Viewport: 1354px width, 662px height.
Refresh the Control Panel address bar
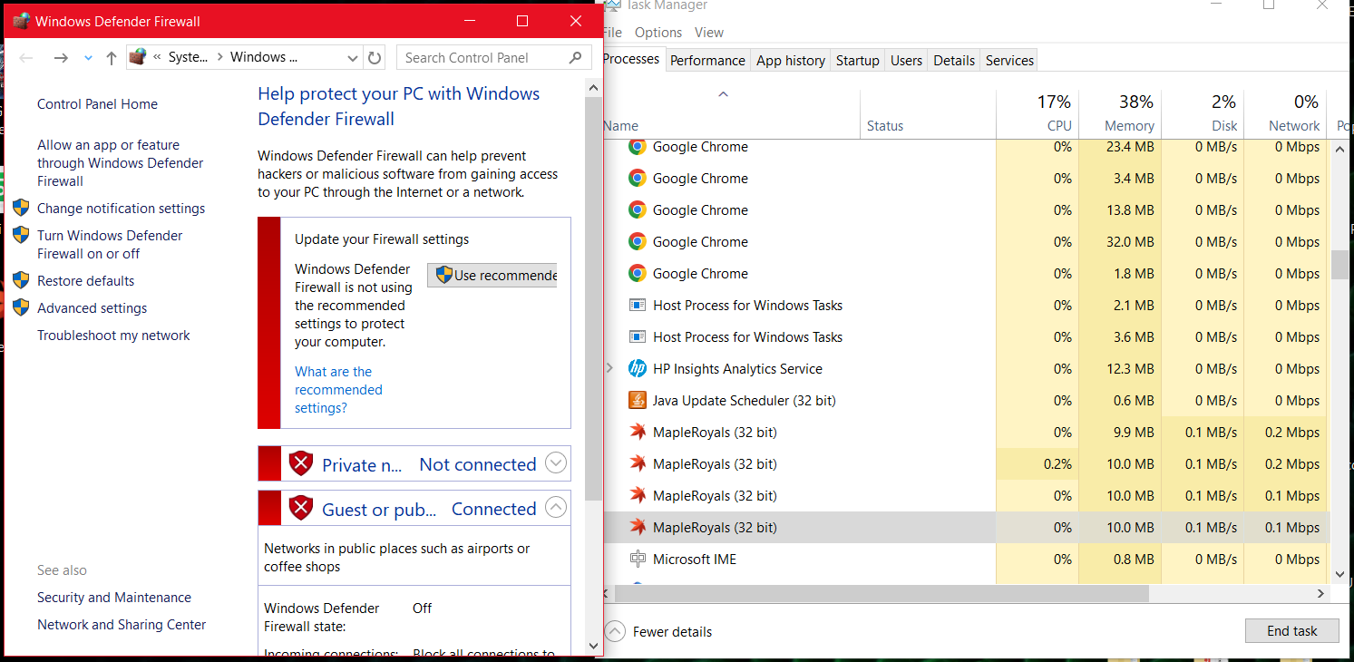tap(375, 58)
